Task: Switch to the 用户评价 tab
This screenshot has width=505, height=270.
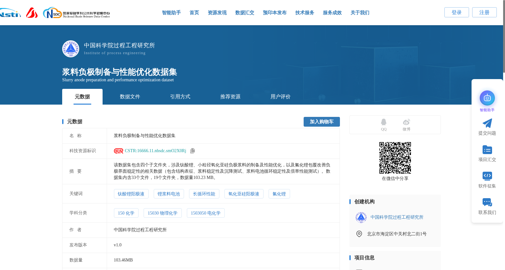Action: 281,97
